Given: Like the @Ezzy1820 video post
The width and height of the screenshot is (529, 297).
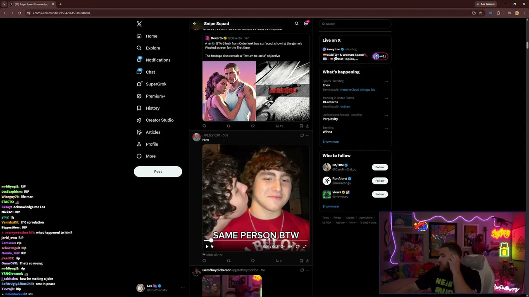Looking at the screenshot, I should [253, 261].
